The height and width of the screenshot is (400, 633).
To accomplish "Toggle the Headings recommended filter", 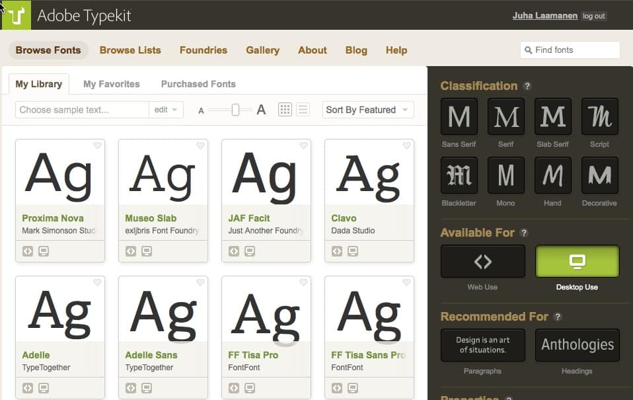I will (577, 345).
